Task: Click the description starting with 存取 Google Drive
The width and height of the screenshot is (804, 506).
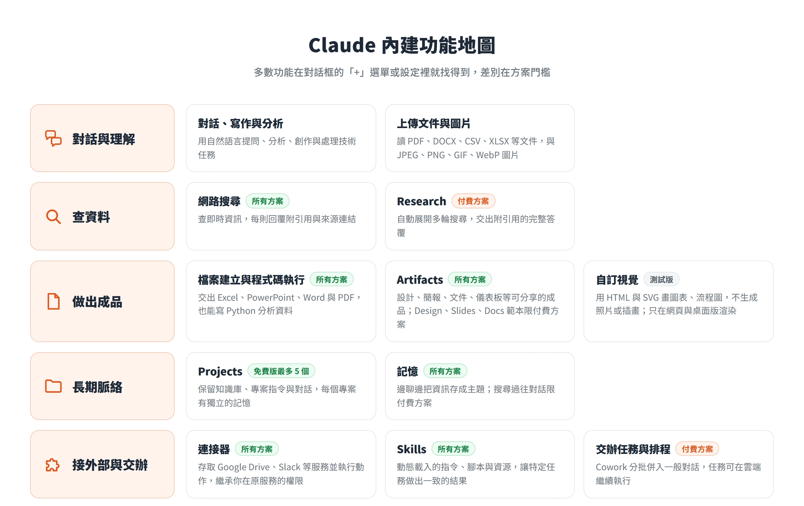Action: click(x=281, y=474)
